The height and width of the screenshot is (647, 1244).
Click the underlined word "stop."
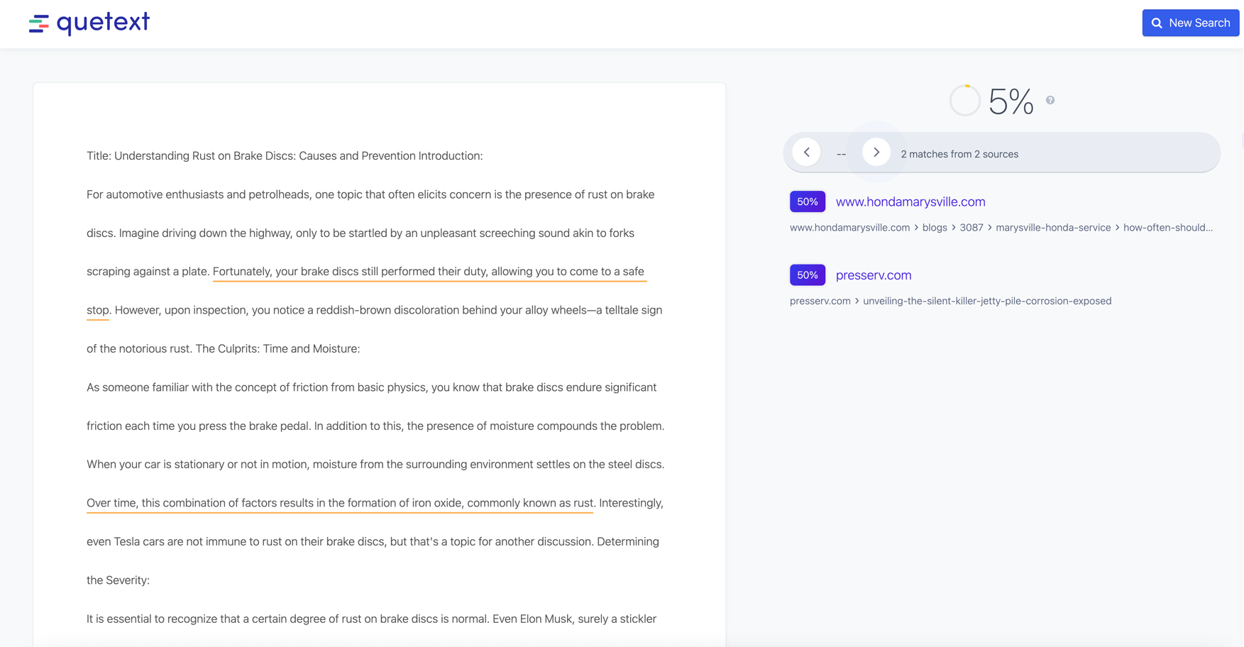pyautogui.click(x=98, y=310)
